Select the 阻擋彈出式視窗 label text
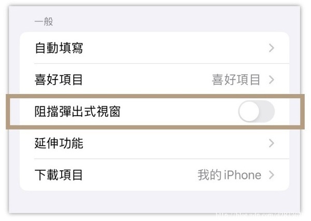 point(78,112)
